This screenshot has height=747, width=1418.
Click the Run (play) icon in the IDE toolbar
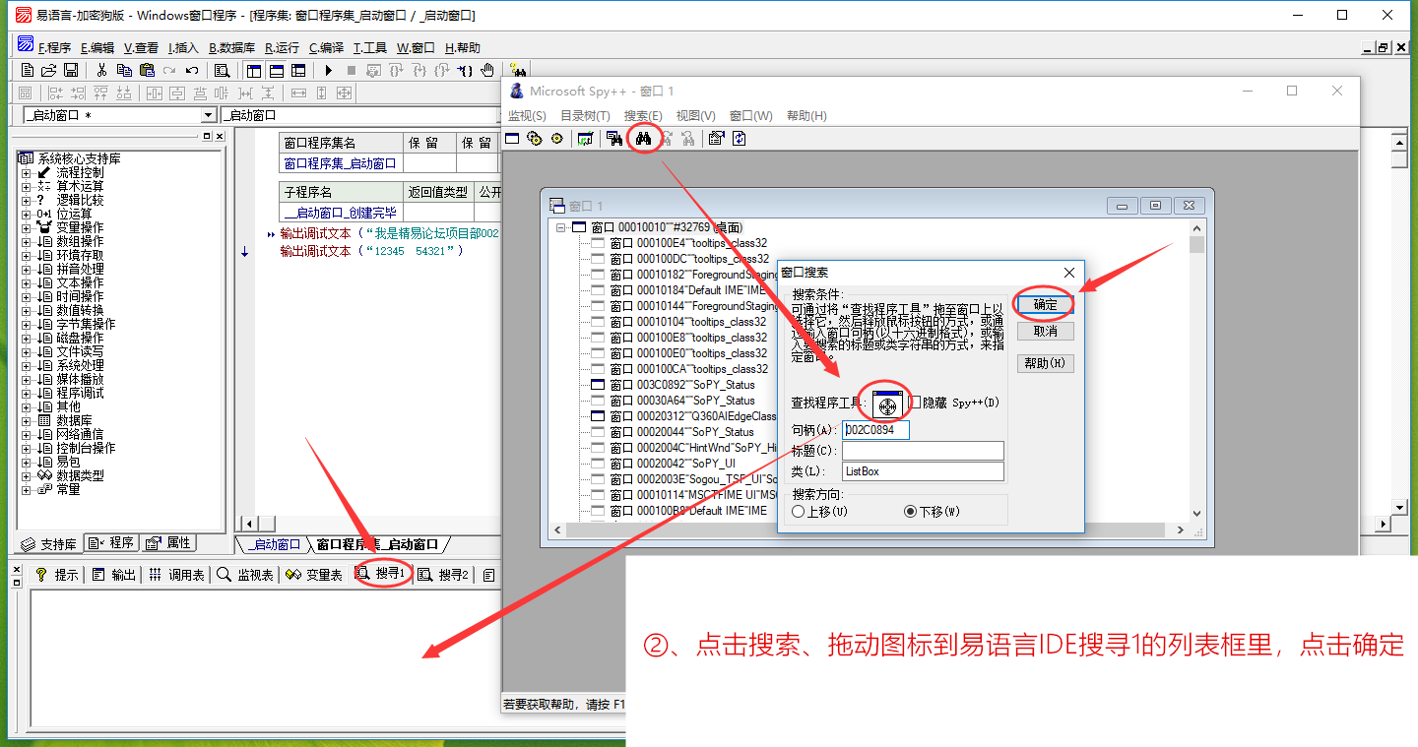click(328, 70)
